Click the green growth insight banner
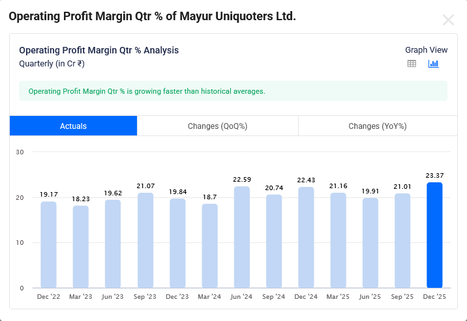467x321 pixels. (233, 91)
